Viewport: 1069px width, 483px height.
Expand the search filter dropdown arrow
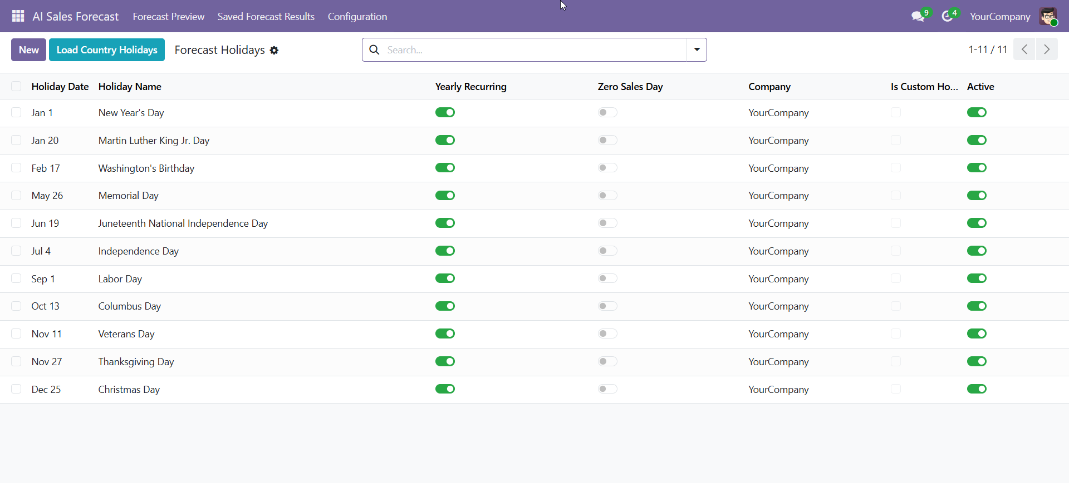pos(697,50)
